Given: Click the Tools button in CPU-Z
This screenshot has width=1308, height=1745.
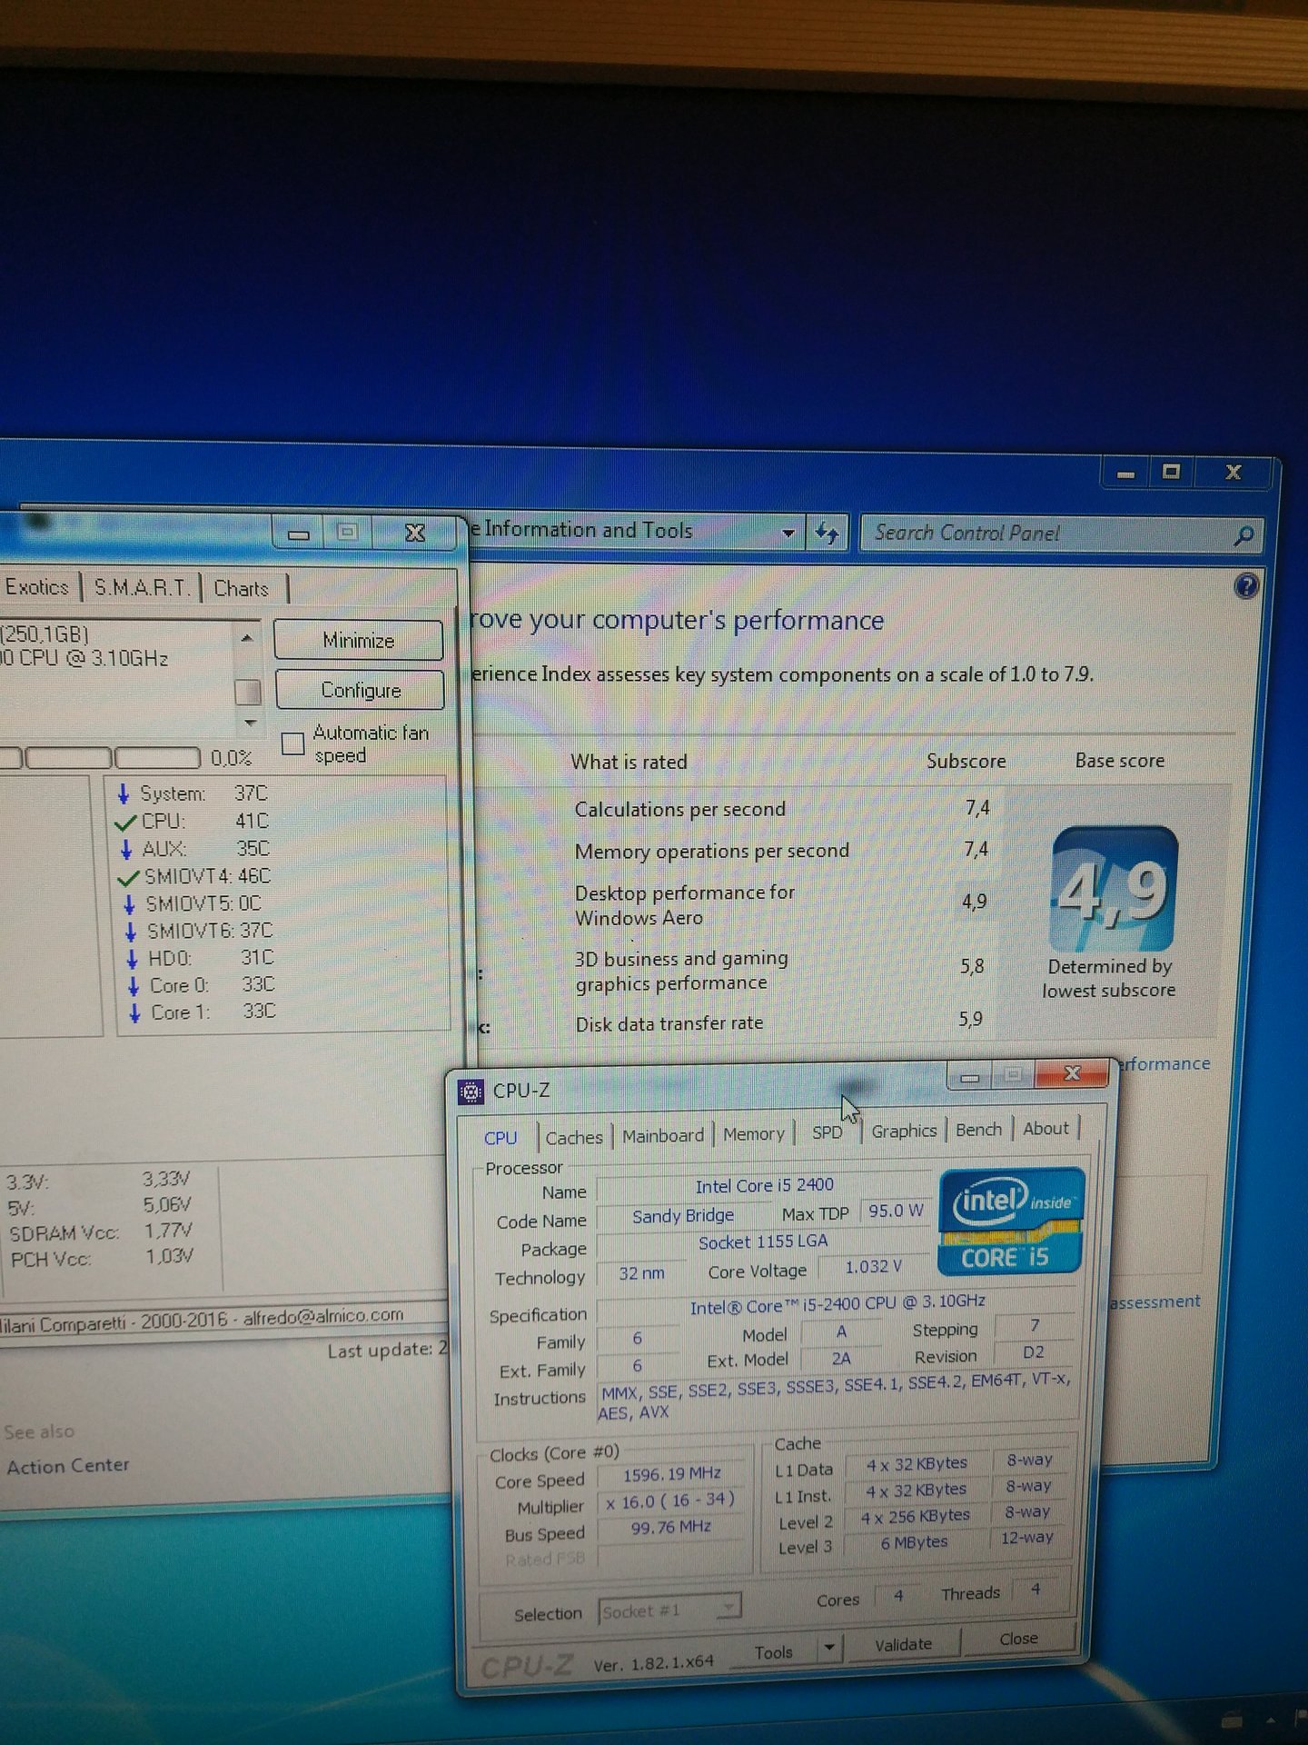Looking at the screenshot, I should pos(774,1651).
